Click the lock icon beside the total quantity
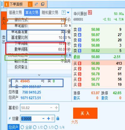 pyautogui.click(x=58, y=118)
